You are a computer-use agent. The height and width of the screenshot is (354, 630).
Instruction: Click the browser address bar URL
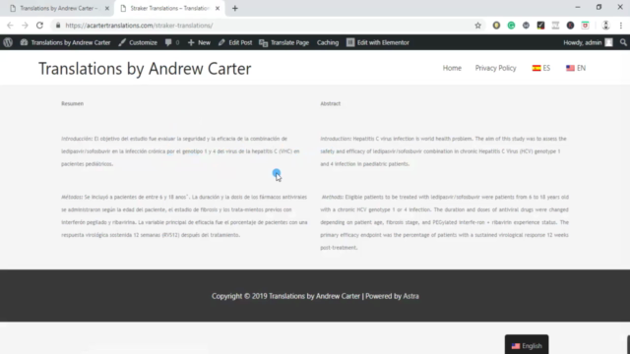139,26
